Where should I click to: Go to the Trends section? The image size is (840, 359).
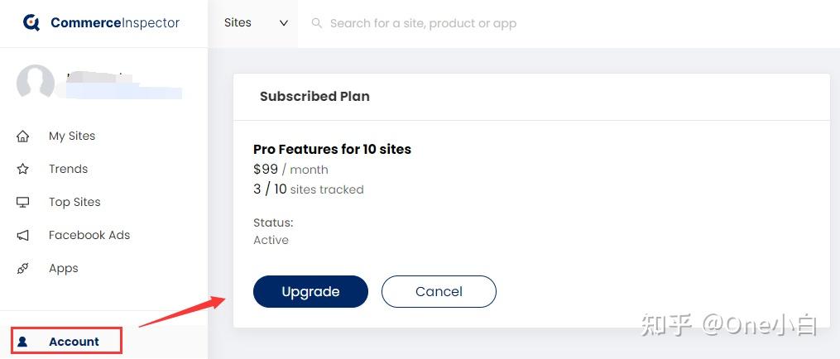click(x=68, y=170)
